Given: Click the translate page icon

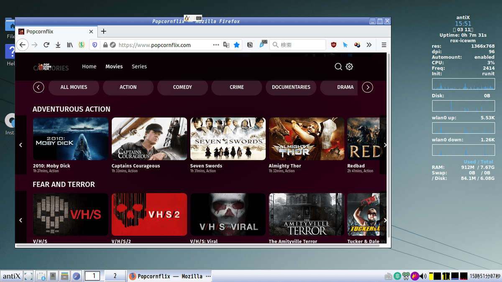Looking at the screenshot, I should click(226, 45).
